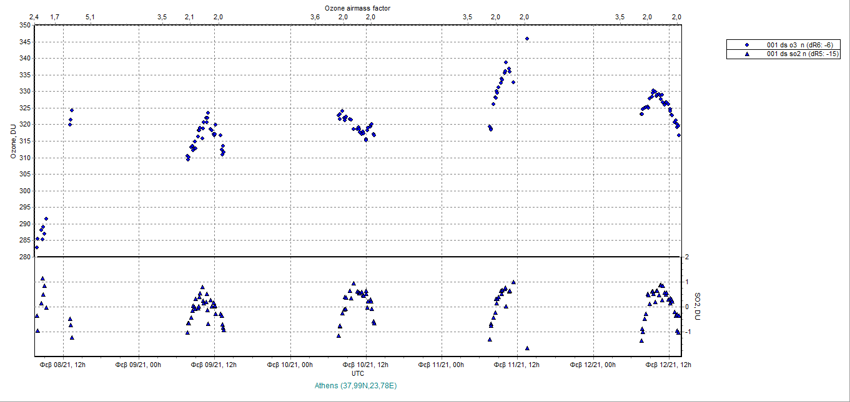Click the 350 tick on the Ozone axis
Screen dimensions: 850x402
click(x=24, y=26)
